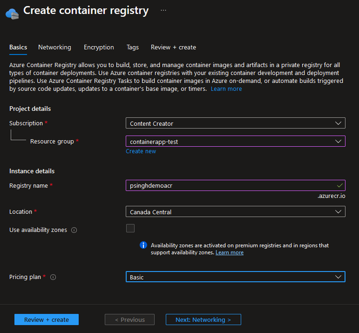The width and height of the screenshot is (359, 333).
Task: Switch to the Networking tab
Action: pos(54,48)
